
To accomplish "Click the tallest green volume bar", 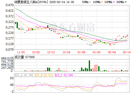I will [89, 66].
